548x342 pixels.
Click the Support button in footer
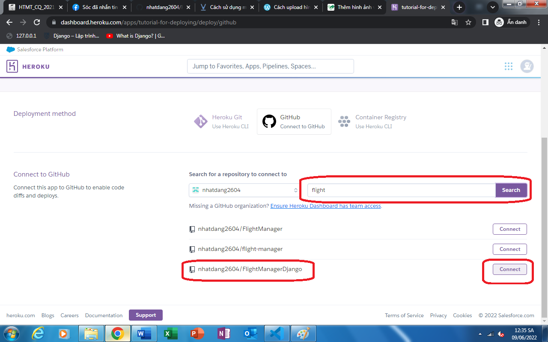pos(146,315)
